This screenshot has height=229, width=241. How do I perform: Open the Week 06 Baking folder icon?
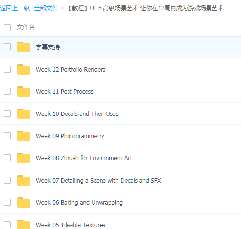point(24,203)
